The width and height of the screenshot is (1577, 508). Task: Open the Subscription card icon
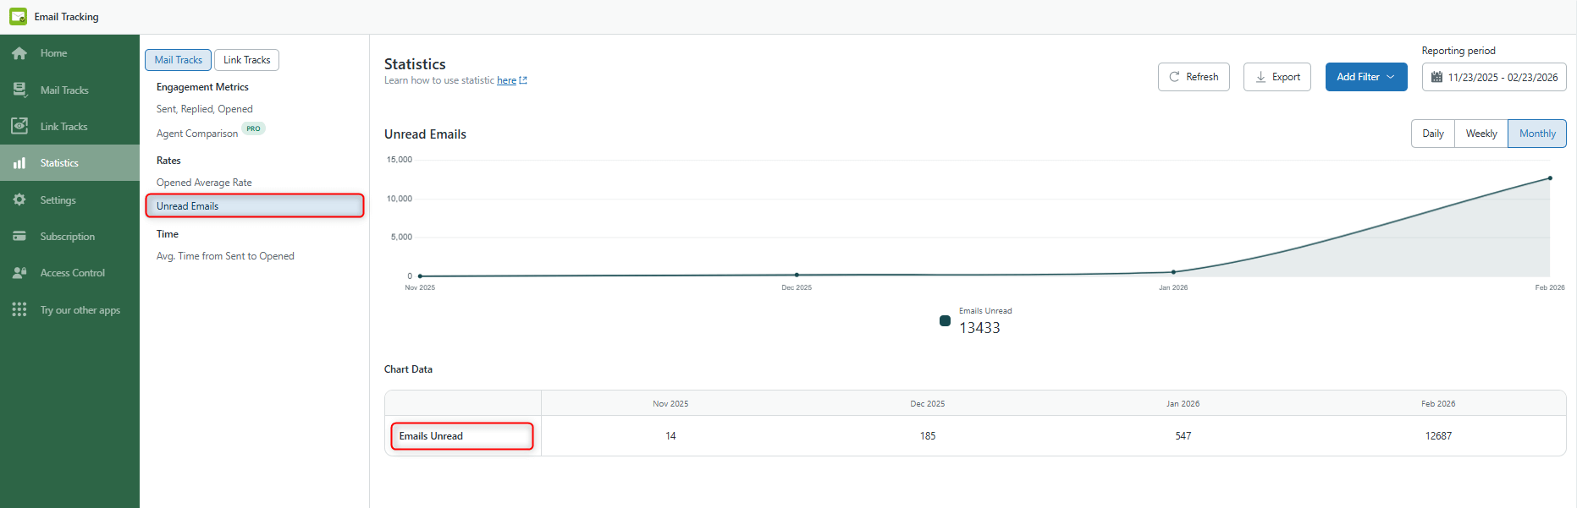pyautogui.click(x=19, y=236)
